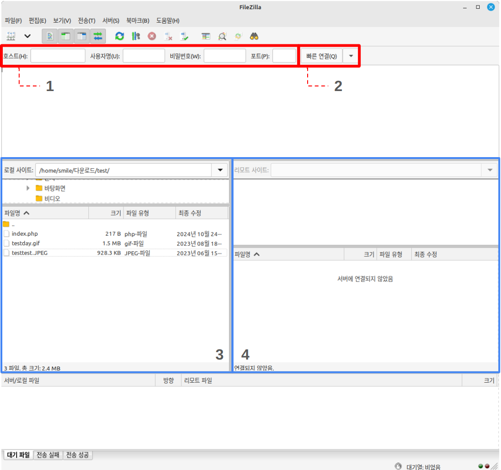
Task: Select the parent folder '..' entry
Action: 115,224
